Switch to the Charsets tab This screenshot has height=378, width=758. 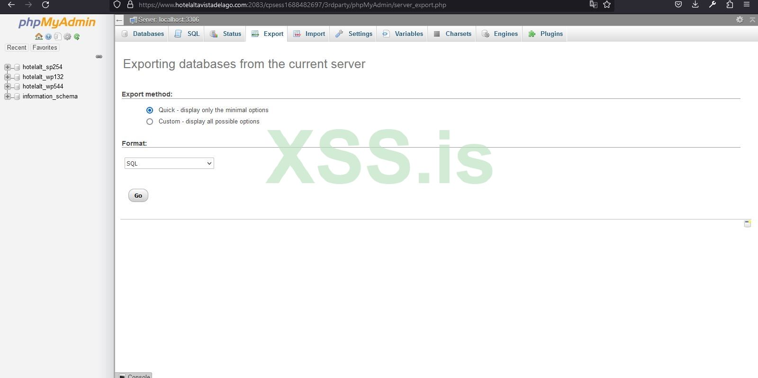[452, 34]
